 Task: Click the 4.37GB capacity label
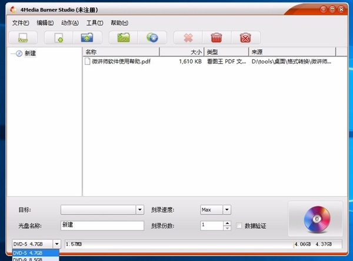324,244
